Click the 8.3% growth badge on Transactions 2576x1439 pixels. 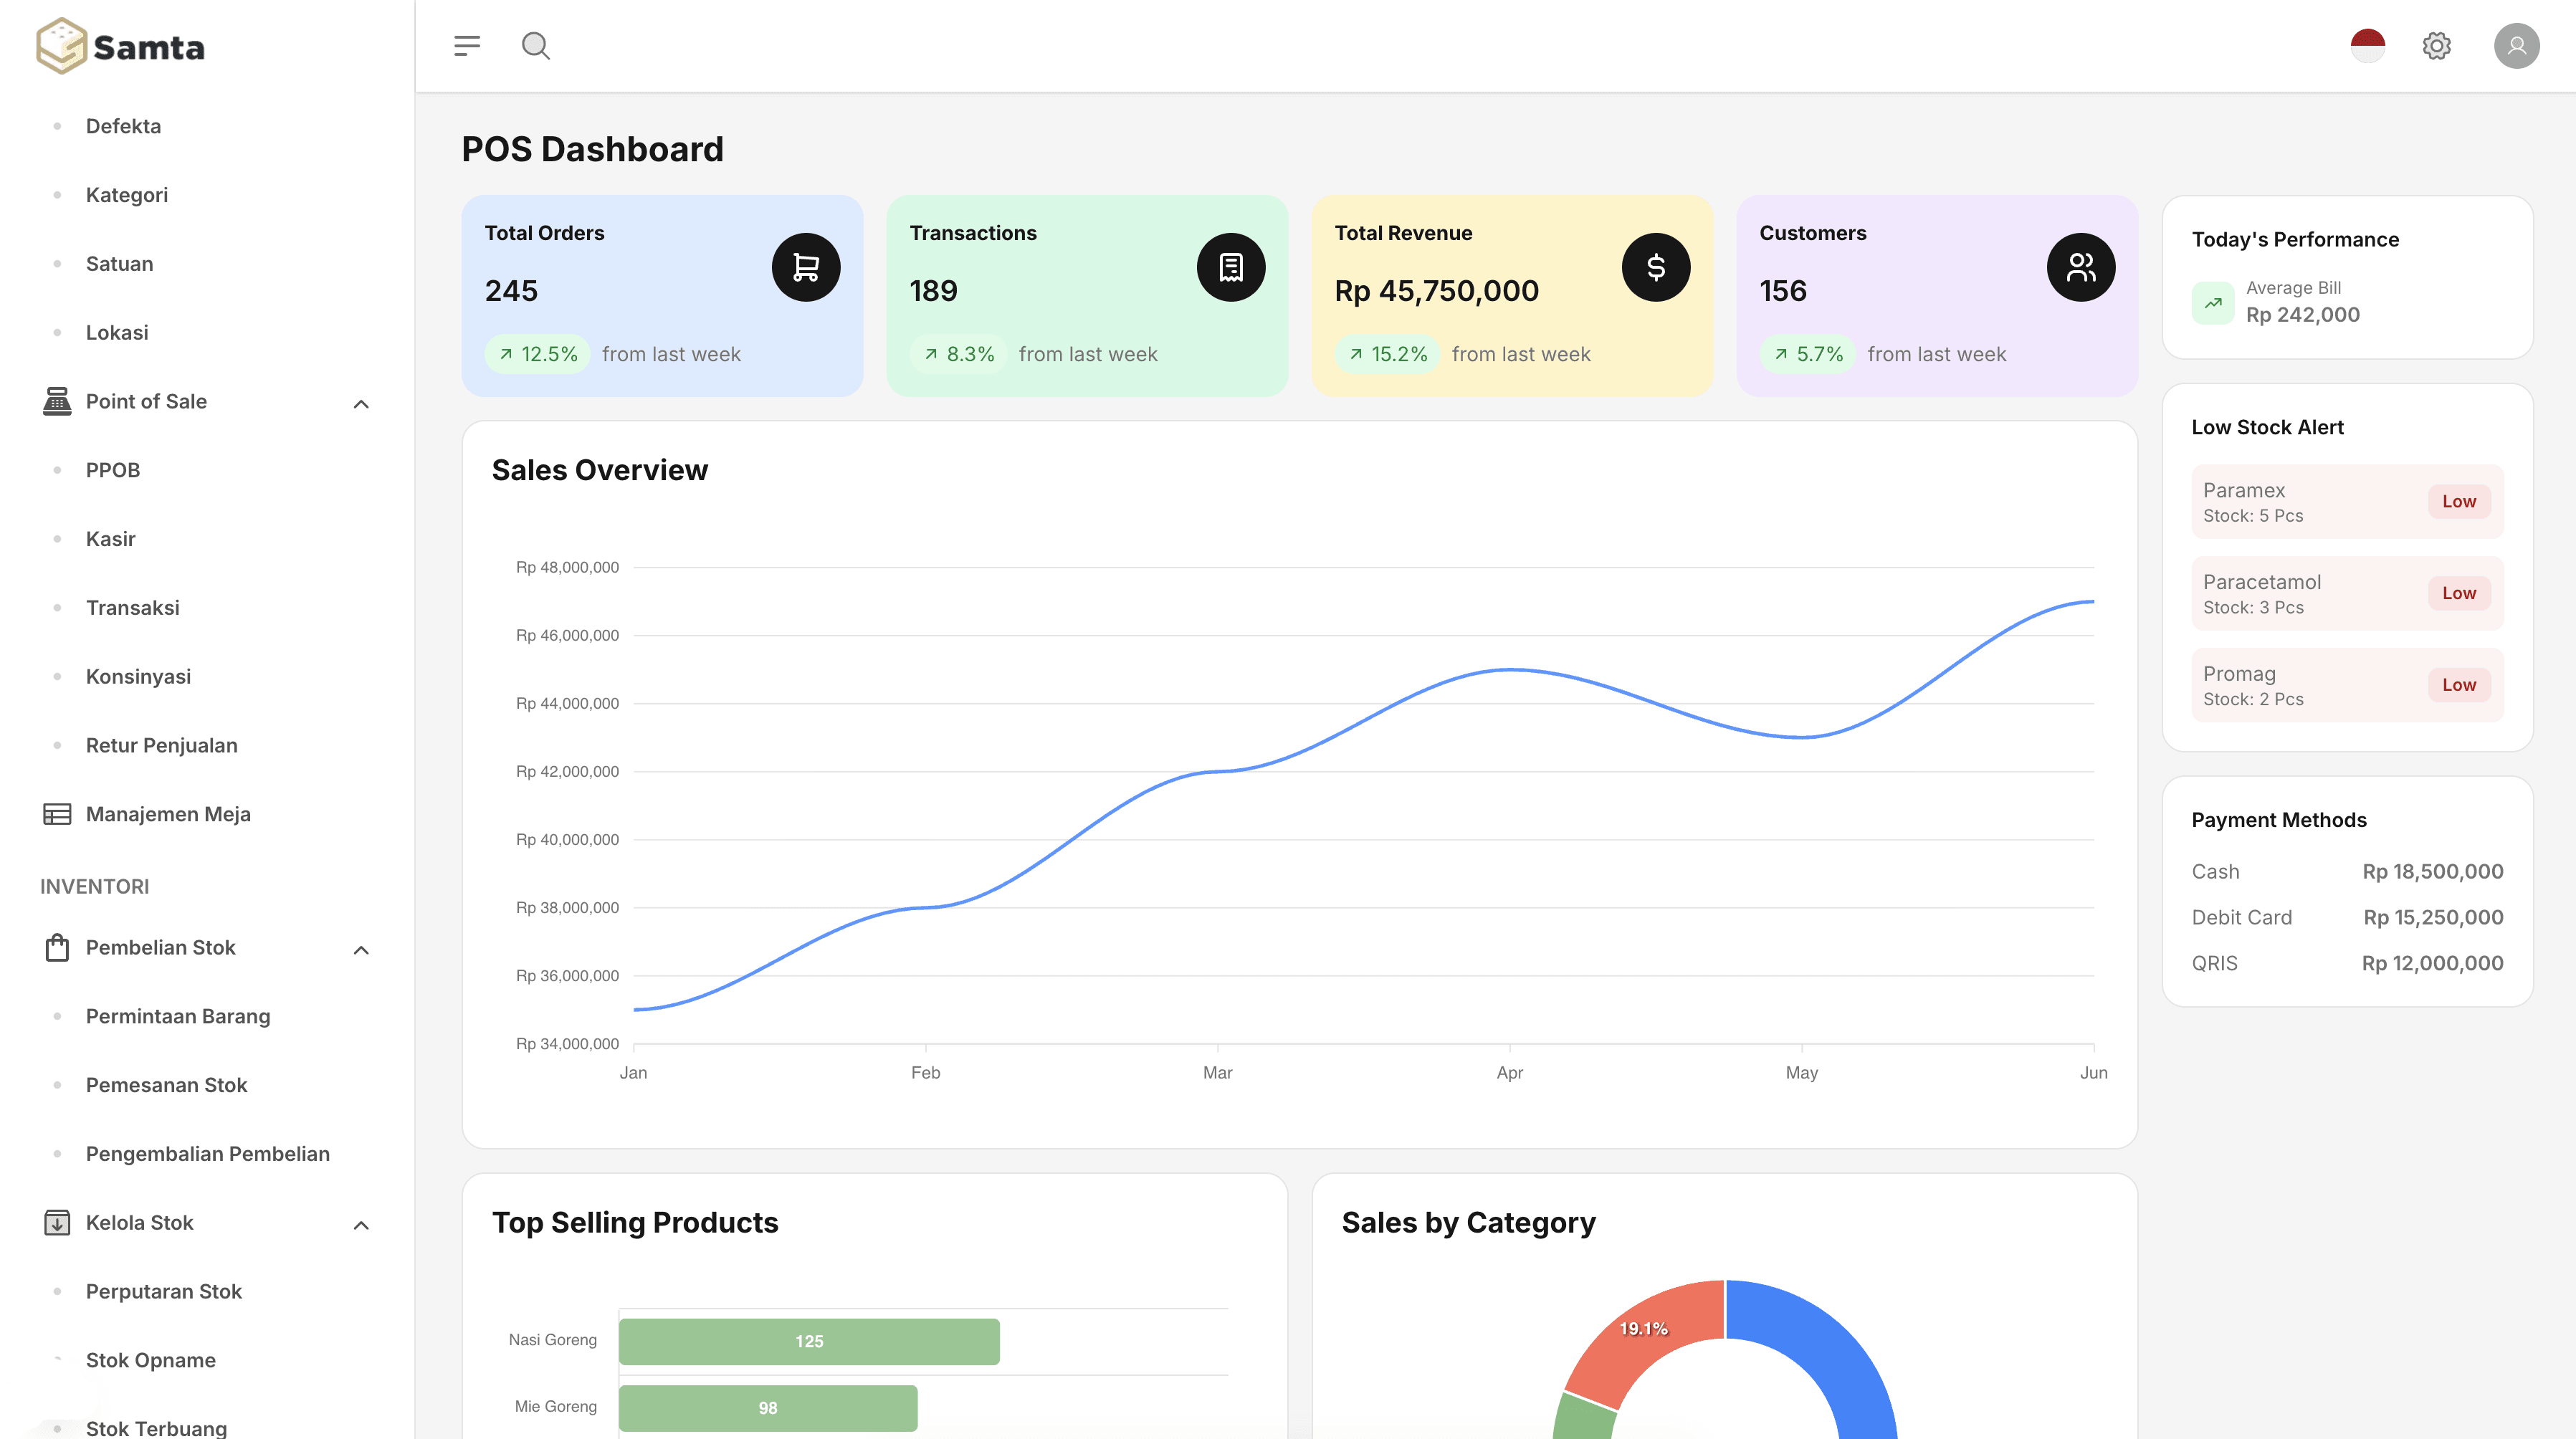point(959,354)
